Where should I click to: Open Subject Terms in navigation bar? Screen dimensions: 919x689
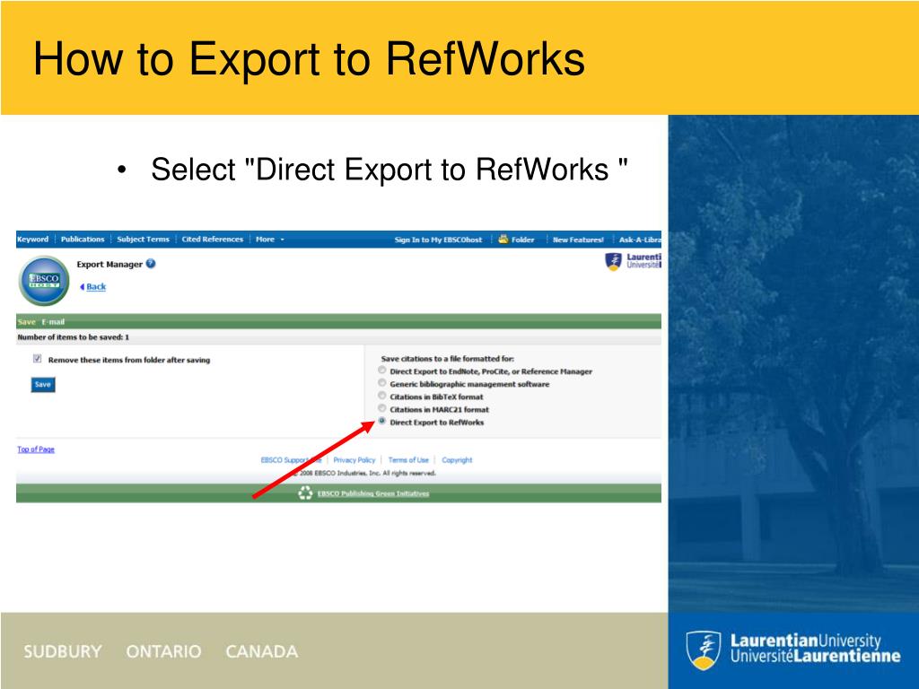point(143,239)
